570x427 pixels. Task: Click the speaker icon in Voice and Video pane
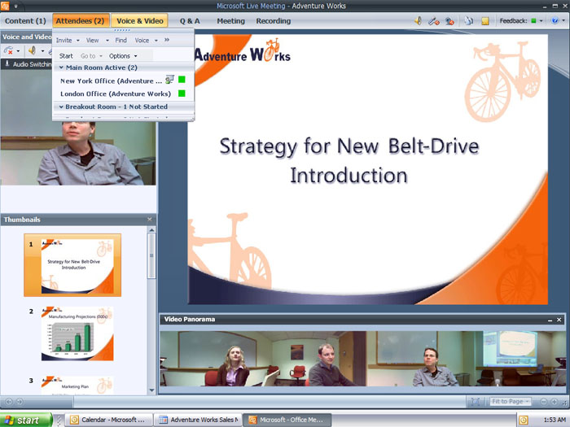tap(32, 50)
